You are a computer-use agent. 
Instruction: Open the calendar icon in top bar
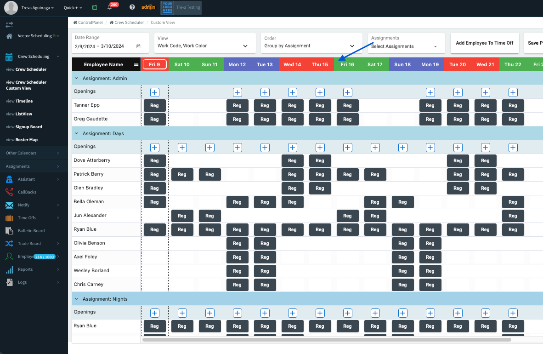point(95,7)
